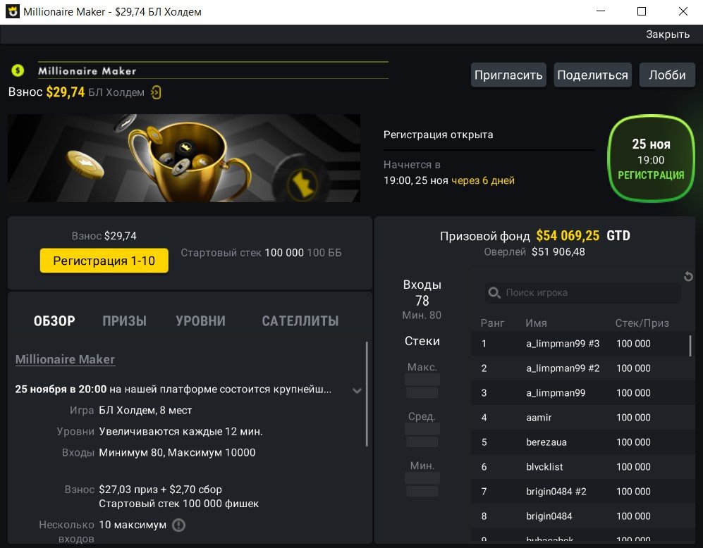
Task: Click the Пригласить button
Action: tap(508, 75)
